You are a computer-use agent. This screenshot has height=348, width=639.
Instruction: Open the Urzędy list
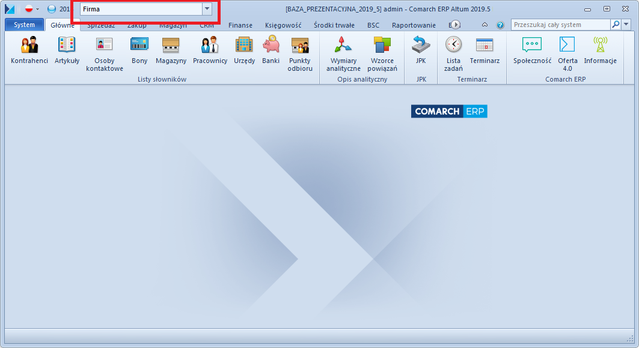click(x=244, y=50)
